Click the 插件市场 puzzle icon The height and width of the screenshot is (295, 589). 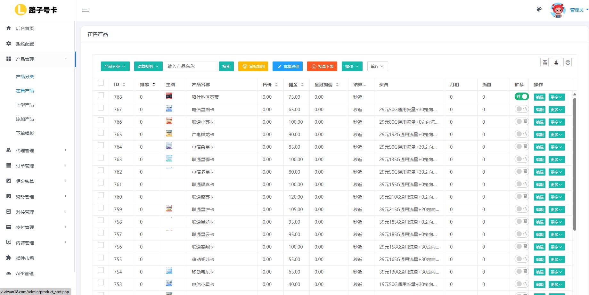[x=9, y=258]
